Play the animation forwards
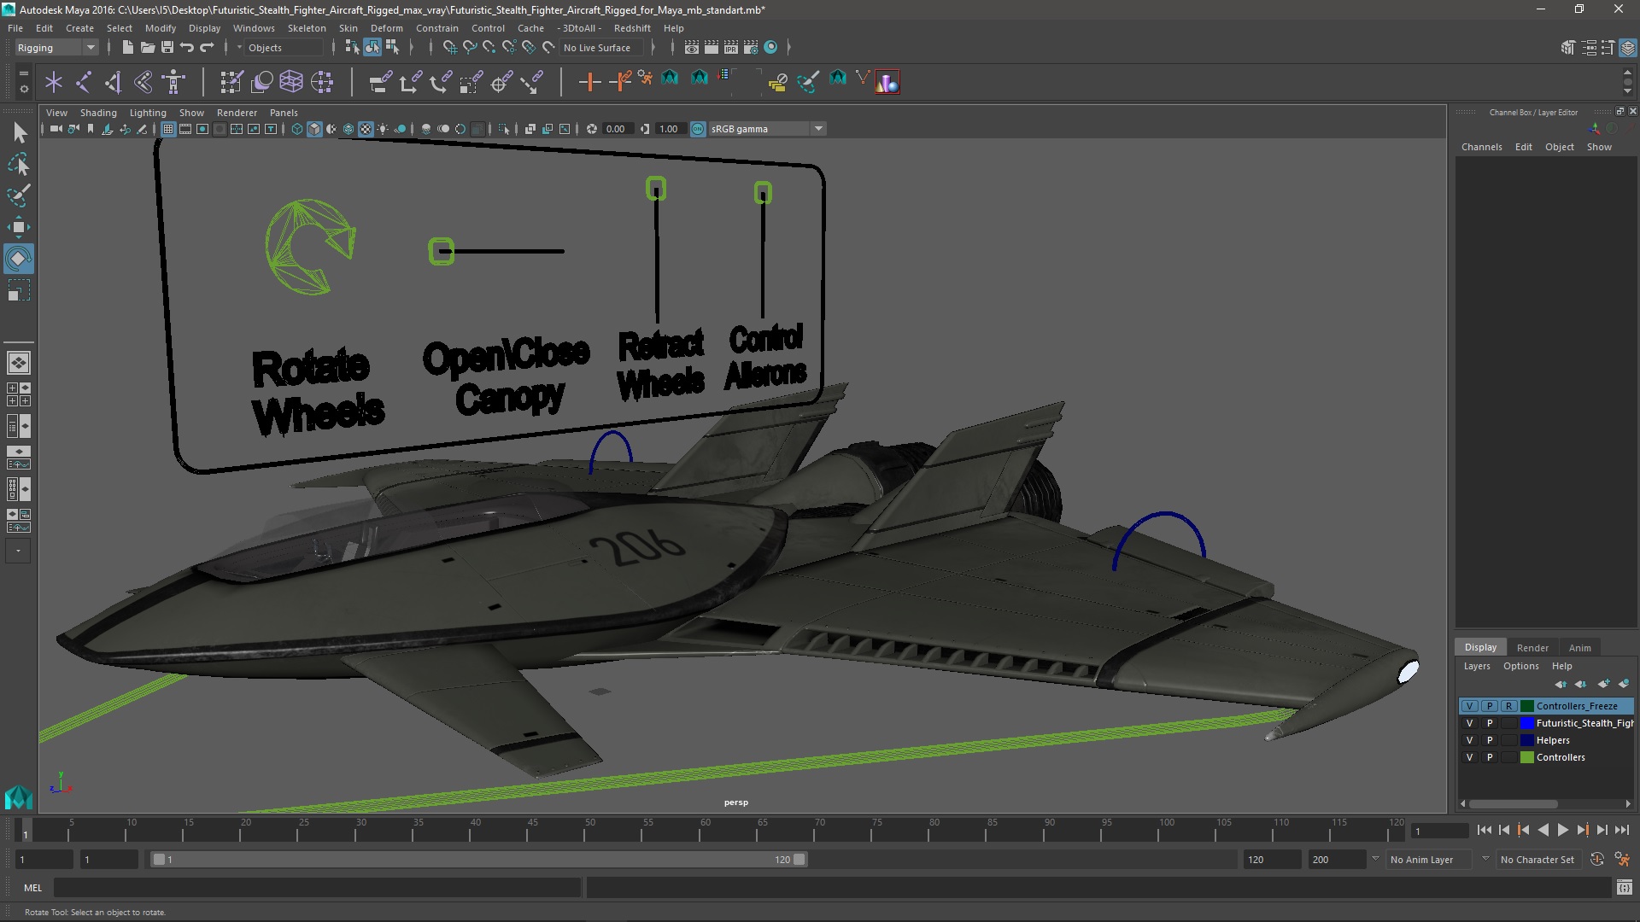1640x922 pixels. click(x=1562, y=830)
